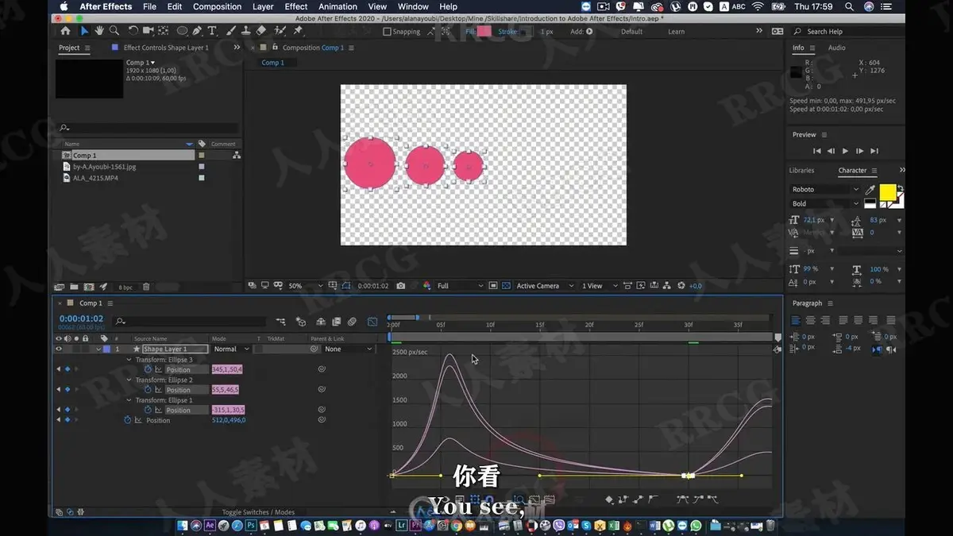Select the Home icon in the toolbar
Image resolution: width=953 pixels, height=536 pixels.
click(x=66, y=31)
